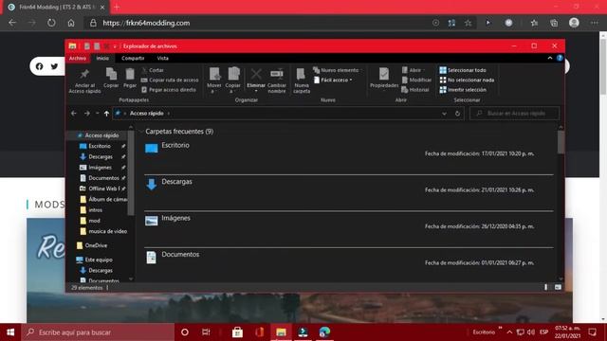
Task: Go back in File Explorer
Action: point(74,114)
